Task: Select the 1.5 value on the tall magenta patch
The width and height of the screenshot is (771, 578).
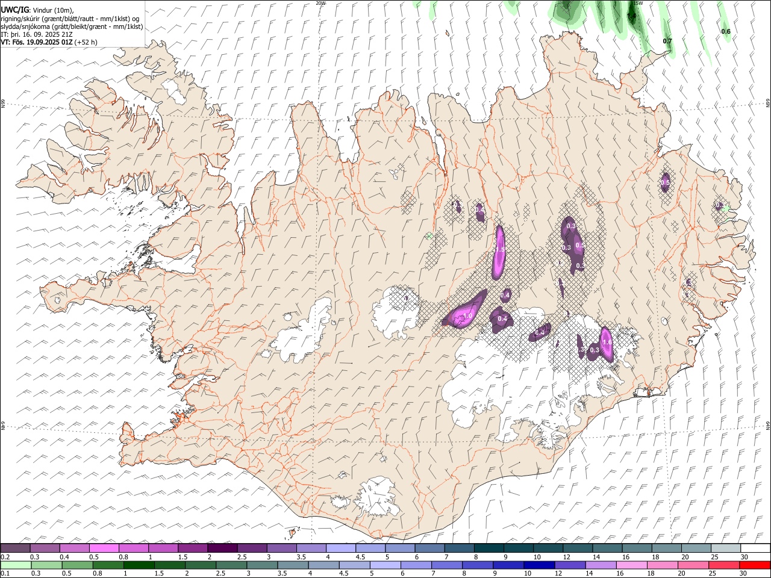Action: click(500, 249)
